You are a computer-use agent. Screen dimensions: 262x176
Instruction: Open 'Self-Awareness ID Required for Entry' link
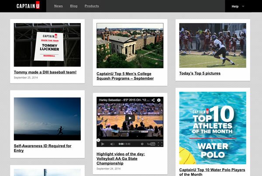(43, 148)
